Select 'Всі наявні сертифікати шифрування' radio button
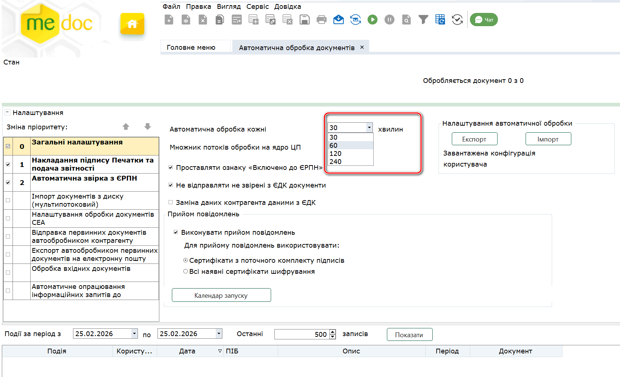The width and height of the screenshot is (620, 377). pyautogui.click(x=186, y=271)
